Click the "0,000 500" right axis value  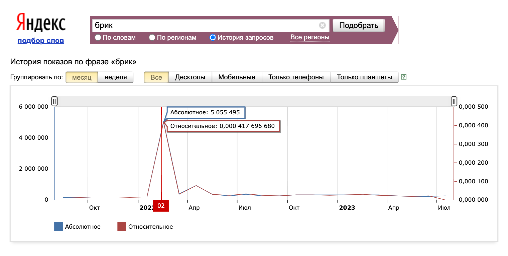(x=474, y=107)
